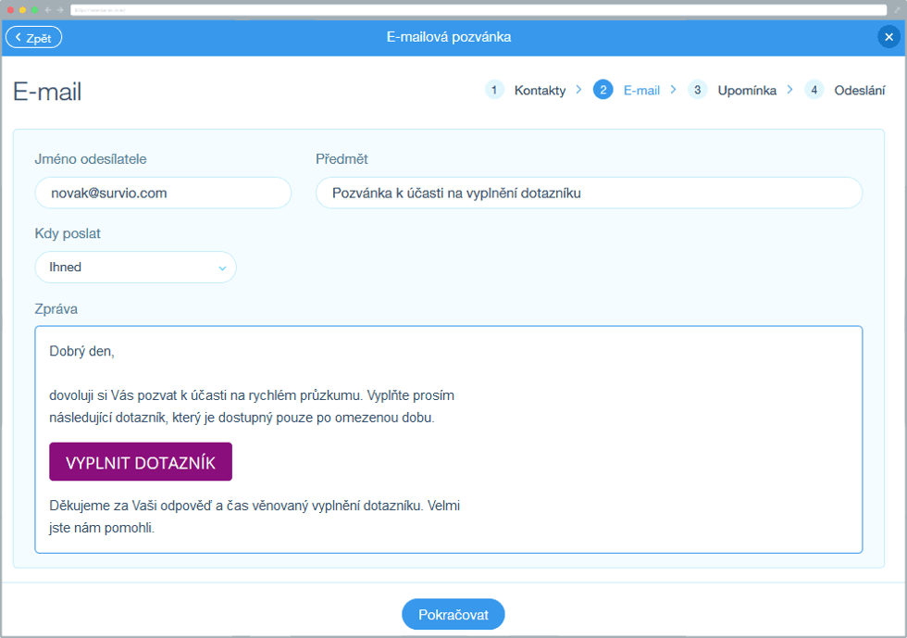
Task: Click the Zpět back button
Action: 34,37
